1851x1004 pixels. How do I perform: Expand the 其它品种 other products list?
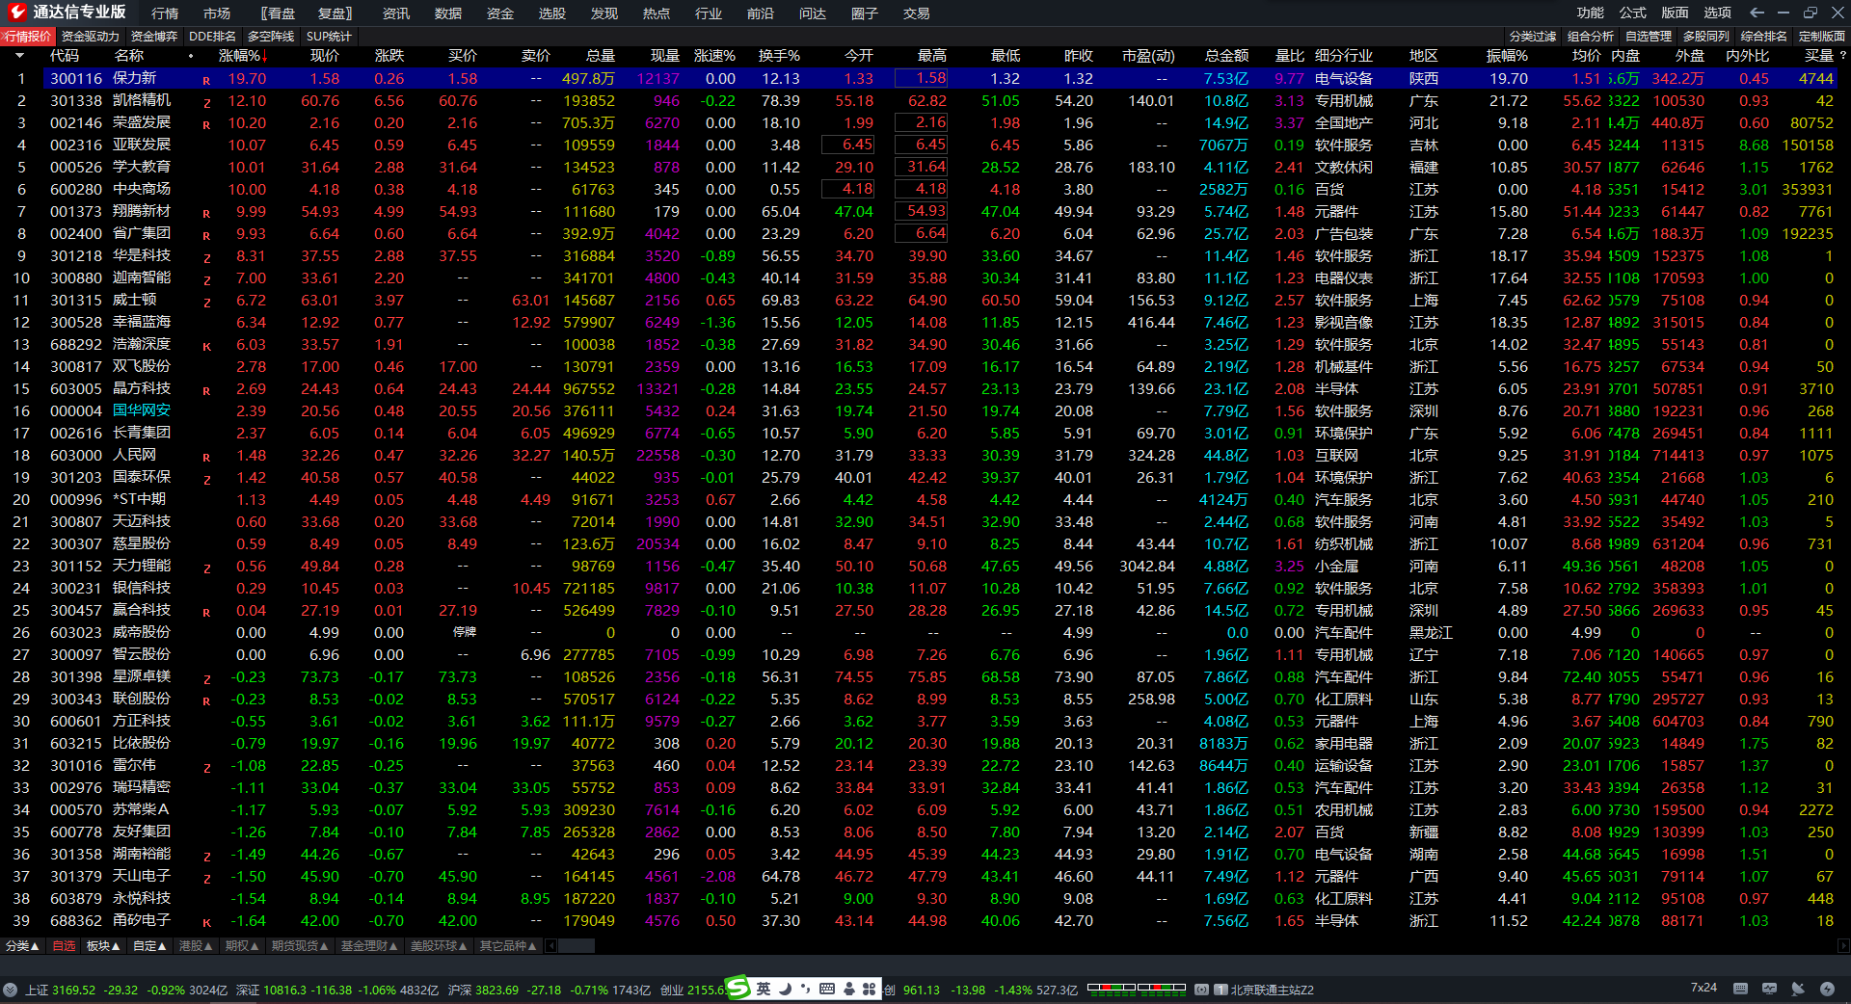point(508,946)
